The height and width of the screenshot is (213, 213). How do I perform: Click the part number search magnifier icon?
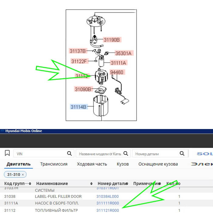(182, 153)
